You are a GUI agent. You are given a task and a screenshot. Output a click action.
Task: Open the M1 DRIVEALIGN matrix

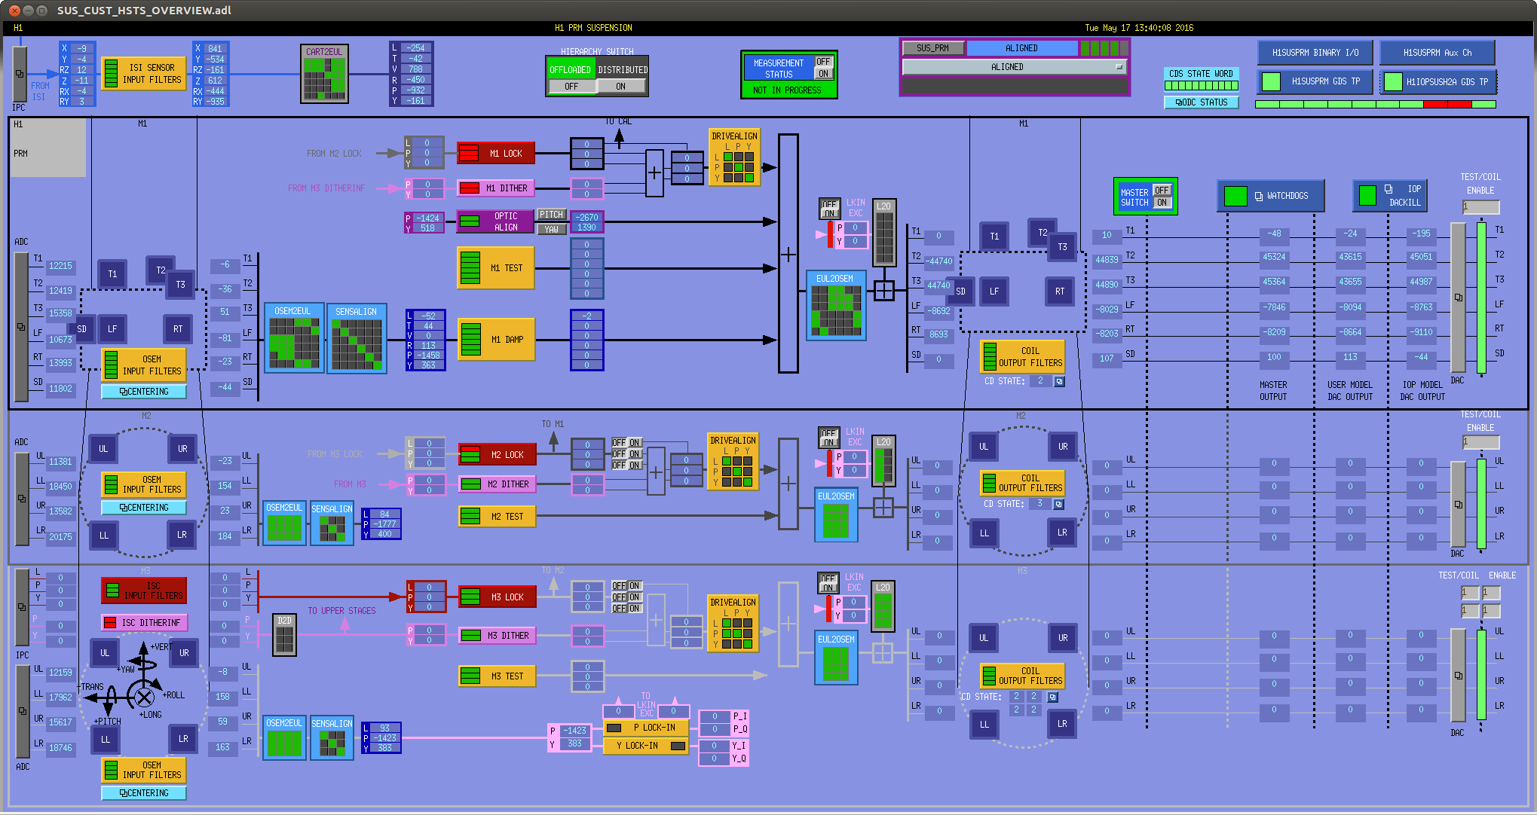click(x=734, y=157)
